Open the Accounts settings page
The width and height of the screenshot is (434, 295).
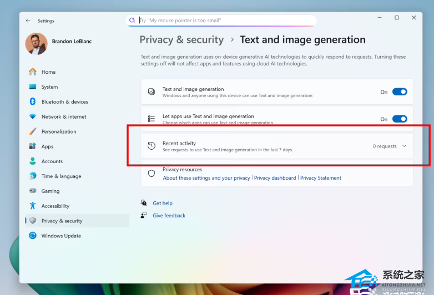(x=52, y=161)
